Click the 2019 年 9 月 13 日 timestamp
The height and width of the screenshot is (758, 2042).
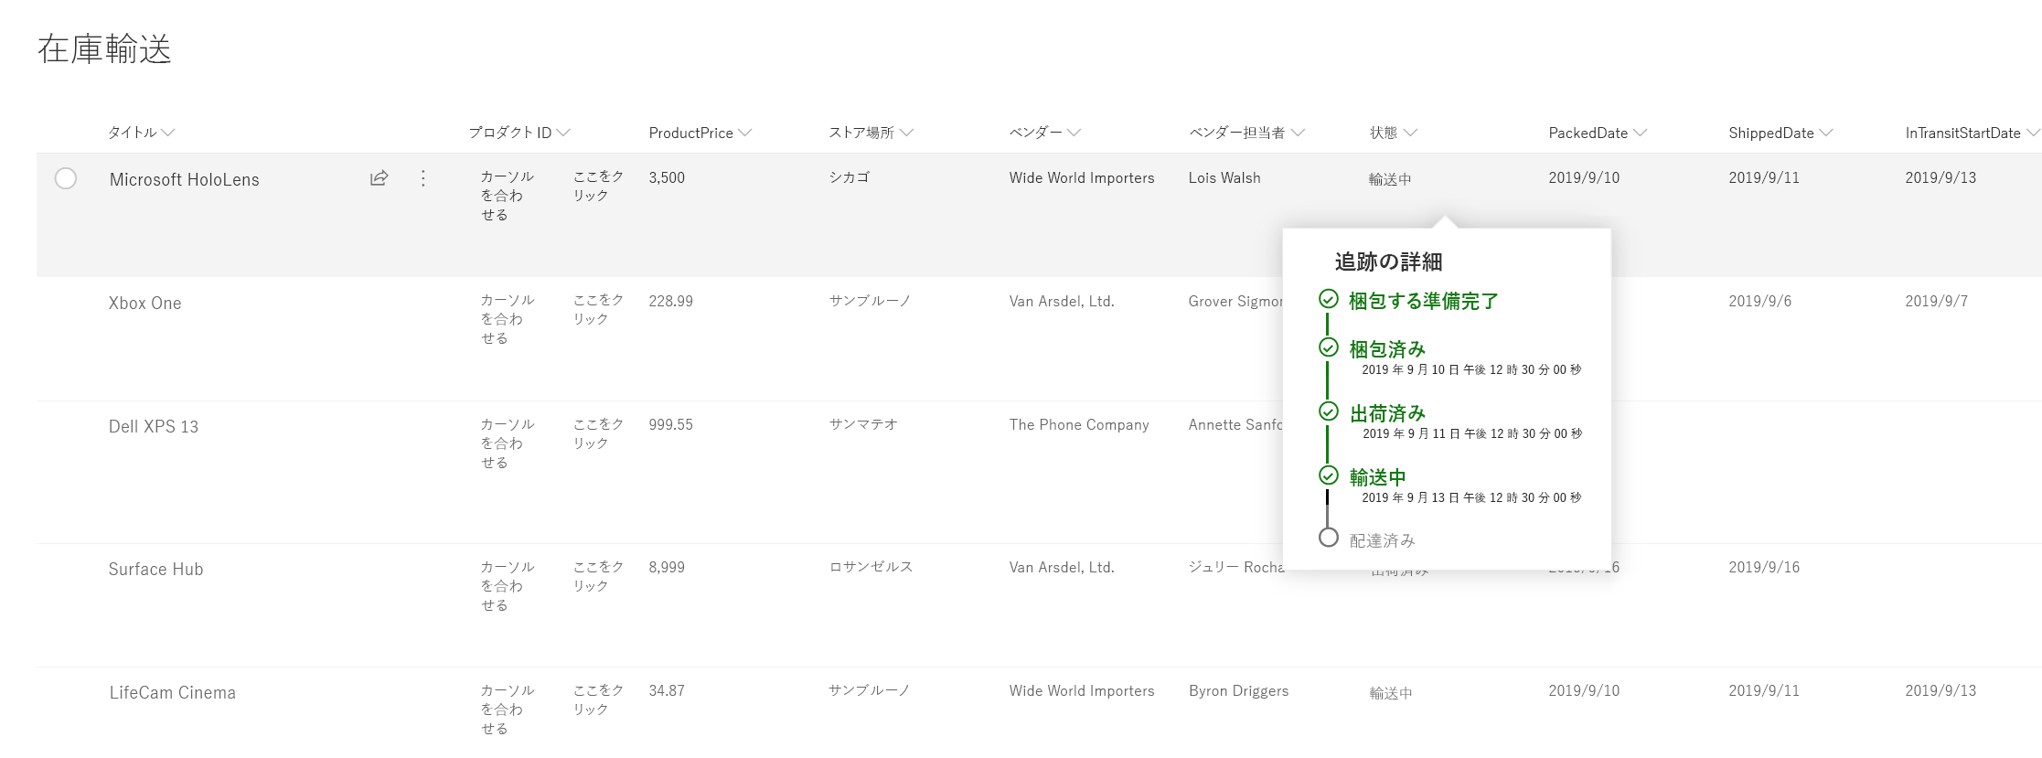(x=1471, y=498)
